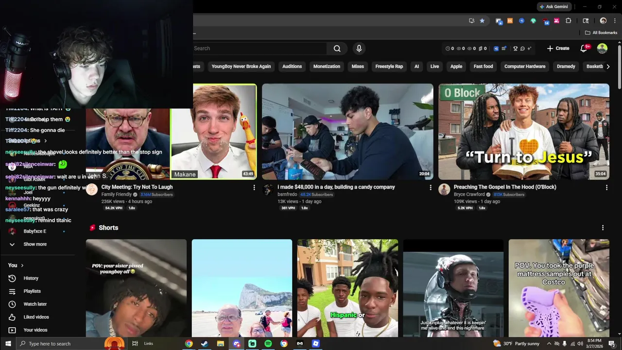Screen dimensions: 622x350
Task: Click the install app icon in address bar
Action: click(471, 20)
